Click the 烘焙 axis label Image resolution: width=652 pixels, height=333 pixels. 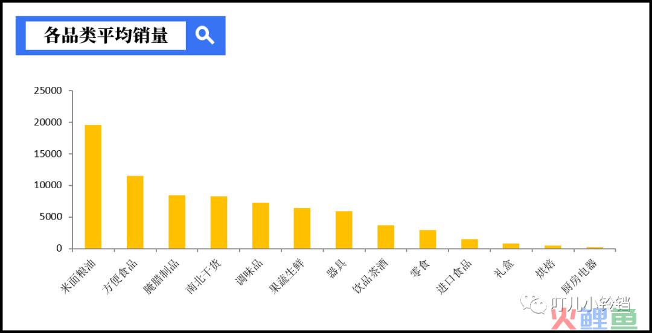pyautogui.click(x=548, y=268)
